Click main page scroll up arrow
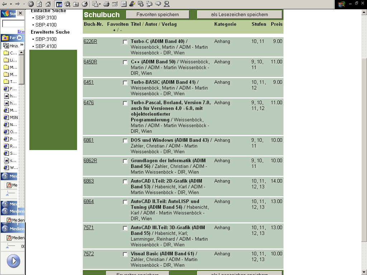 [x=364, y=13]
